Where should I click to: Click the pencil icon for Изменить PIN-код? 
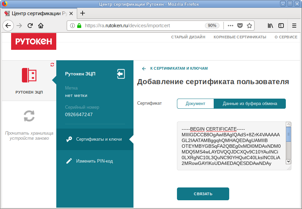69,161
